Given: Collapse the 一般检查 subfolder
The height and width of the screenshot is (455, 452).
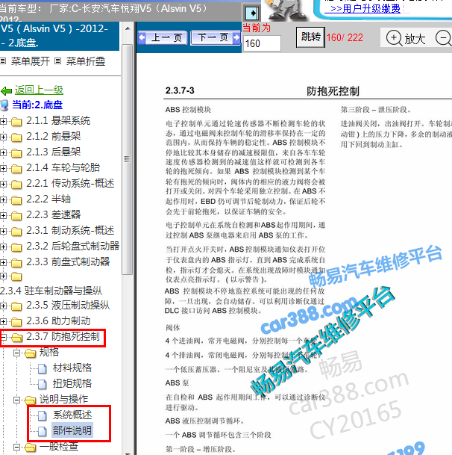Looking at the screenshot, I should (x=17, y=447).
